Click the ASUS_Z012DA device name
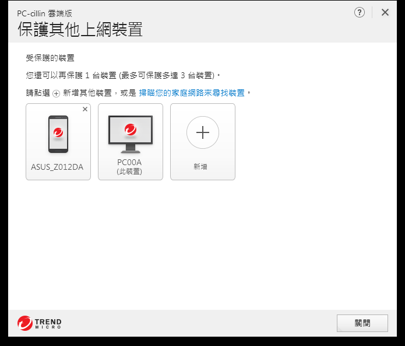This screenshot has width=405, height=346. (57, 167)
